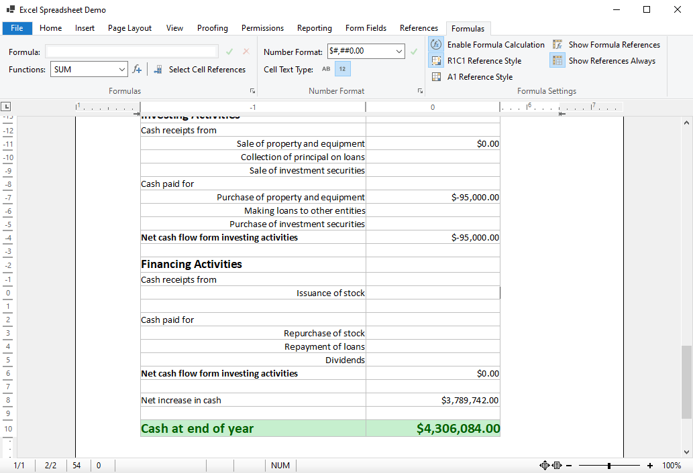Click the insert function fx+ icon
The height and width of the screenshot is (473, 693).
tap(137, 69)
